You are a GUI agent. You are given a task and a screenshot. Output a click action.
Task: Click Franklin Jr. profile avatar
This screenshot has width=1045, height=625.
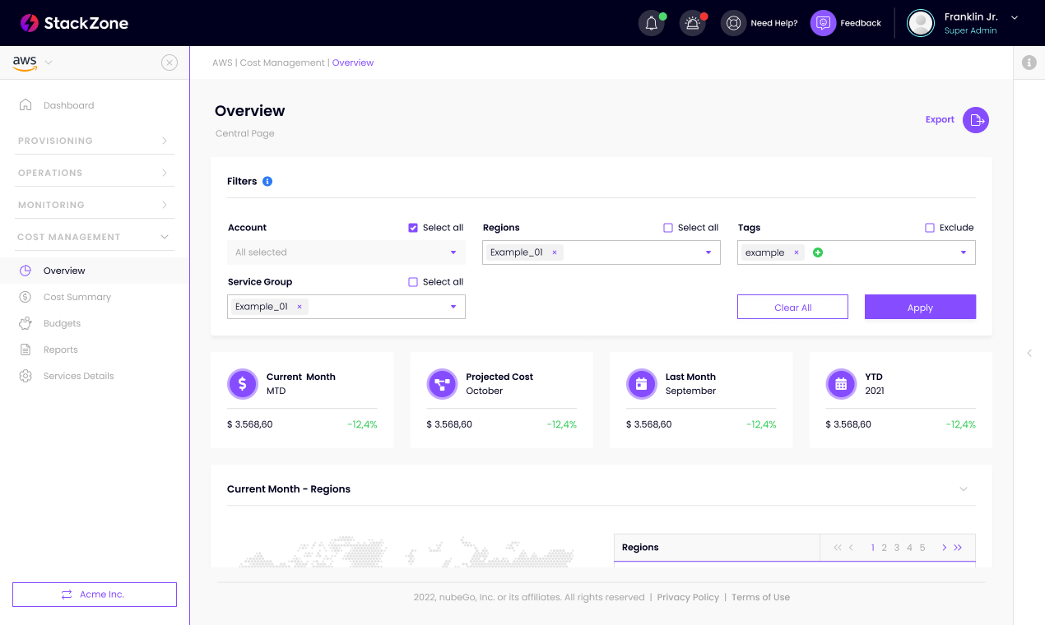pos(921,23)
